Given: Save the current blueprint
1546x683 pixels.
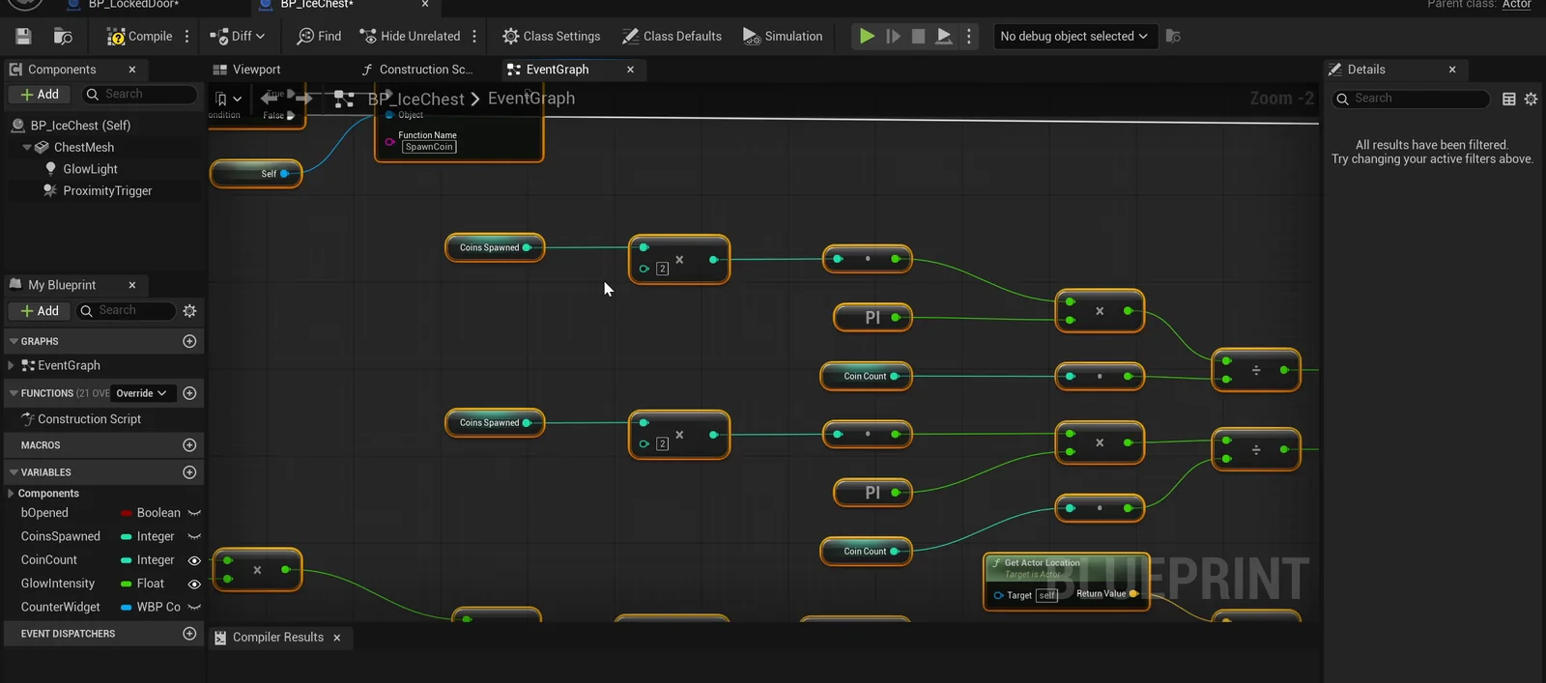Looking at the screenshot, I should [23, 37].
